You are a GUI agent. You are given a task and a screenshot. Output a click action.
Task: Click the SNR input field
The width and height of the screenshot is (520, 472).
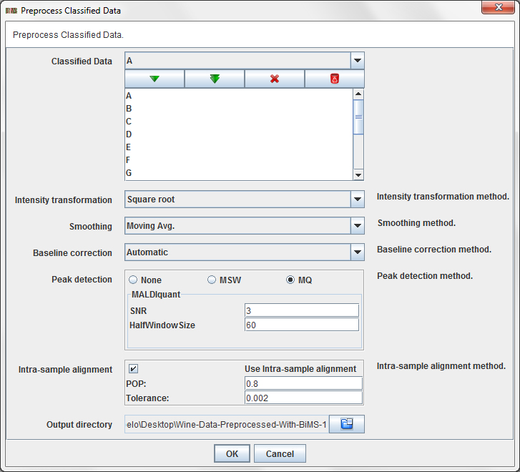(x=302, y=310)
